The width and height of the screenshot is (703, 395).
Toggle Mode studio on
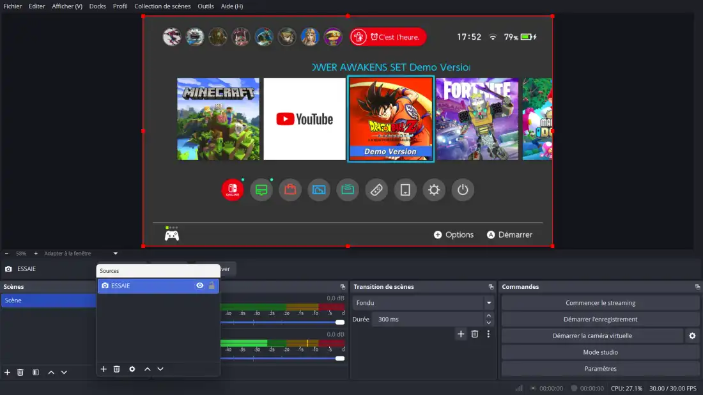click(600, 352)
